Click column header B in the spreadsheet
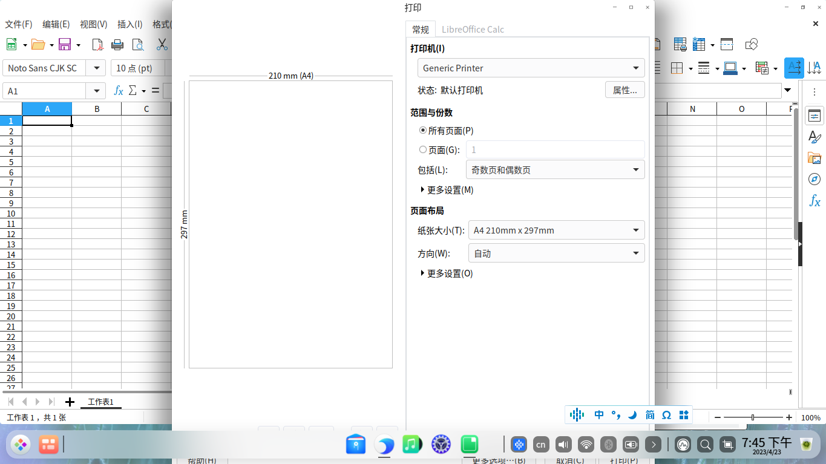 pos(97,109)
